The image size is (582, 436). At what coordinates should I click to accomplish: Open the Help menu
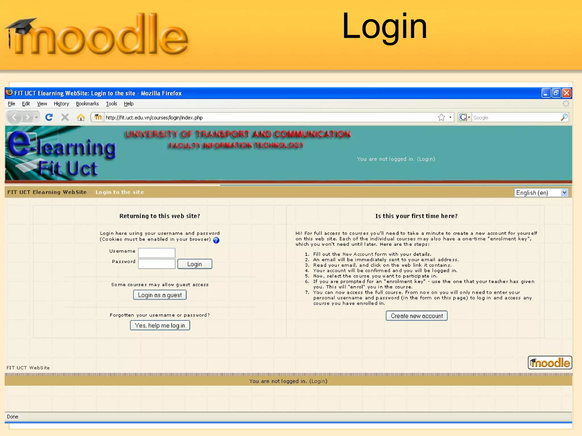(x=128, y=104)
